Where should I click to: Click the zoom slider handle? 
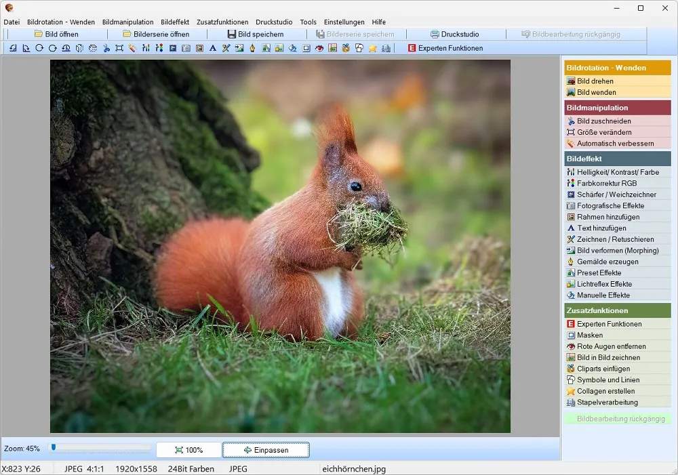point(53,447)
